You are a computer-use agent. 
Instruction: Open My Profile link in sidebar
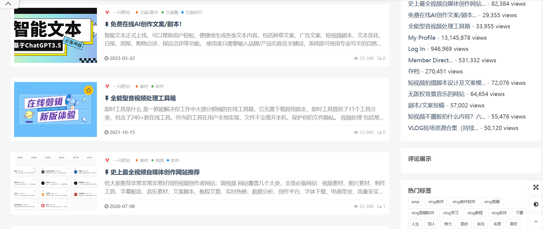point(422,38)
